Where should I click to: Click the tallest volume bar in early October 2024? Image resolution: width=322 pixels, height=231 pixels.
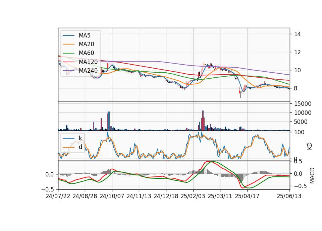coord(109,121)
